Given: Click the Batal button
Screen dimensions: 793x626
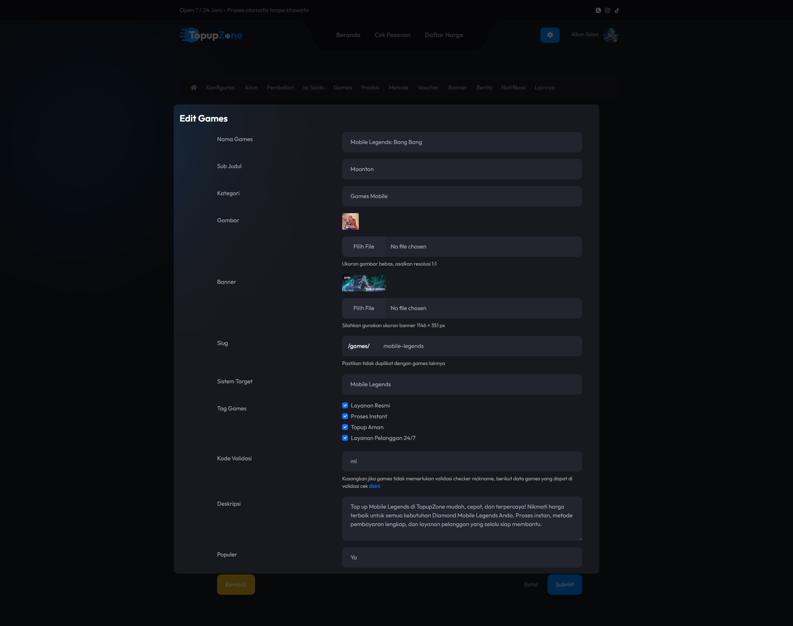Looking at the screenshot, I should 531,584.
